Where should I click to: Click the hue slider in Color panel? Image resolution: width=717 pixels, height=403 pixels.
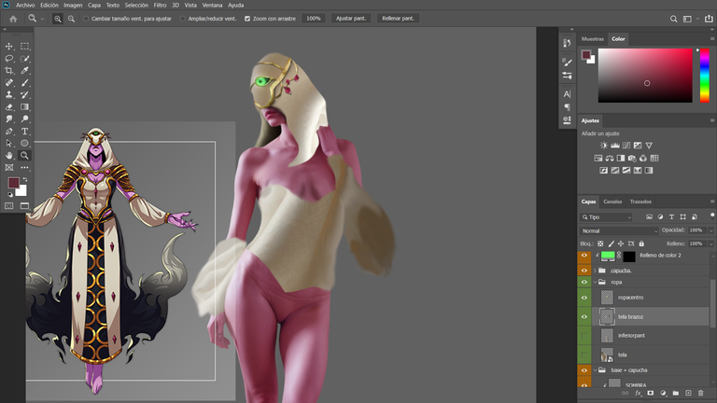(705, 76)
